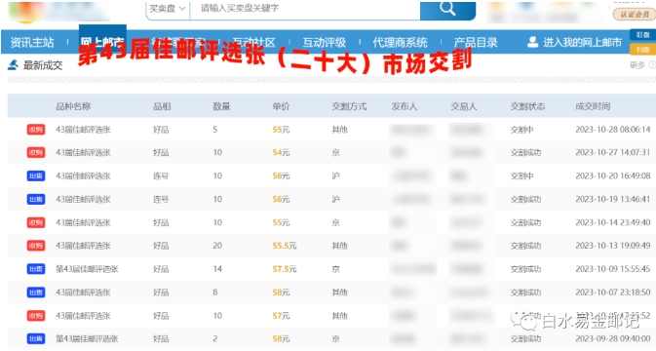Open the 第43届佳邮评选张 item in the 14-quantity row
656x351 pixels.
[x=87, y=269]
